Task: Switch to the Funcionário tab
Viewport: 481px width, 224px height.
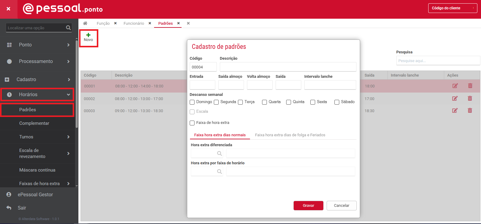Action: 134,23
